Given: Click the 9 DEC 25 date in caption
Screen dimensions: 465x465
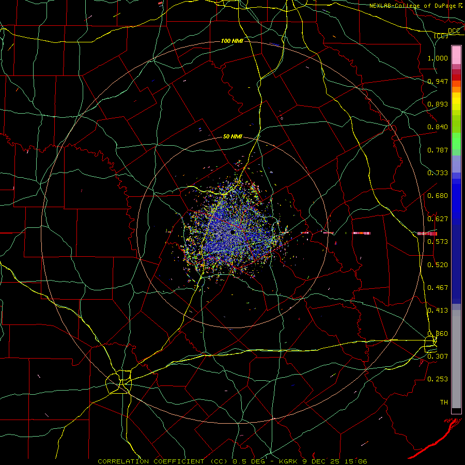Looking at the screenshot, I should pos(322,461).
